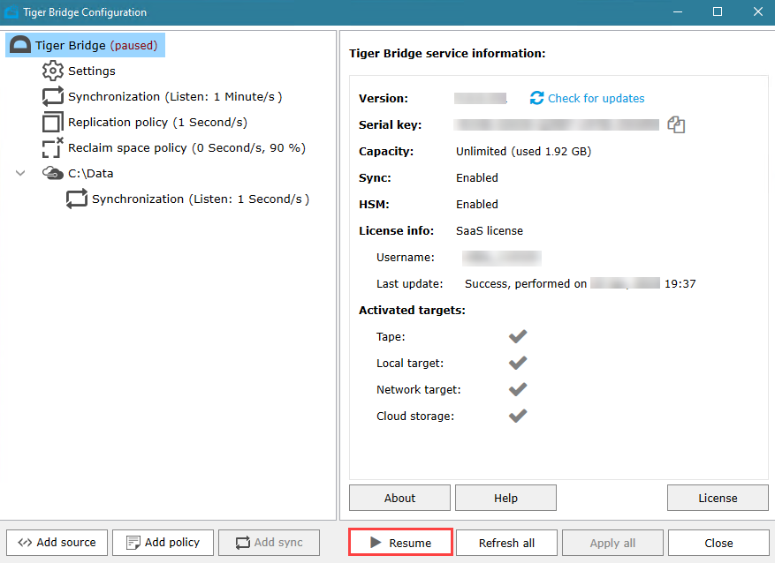This screenshot has width=775, height=563.
Task: Click the Tape activation checkmark
Action: tap(518, 336)
